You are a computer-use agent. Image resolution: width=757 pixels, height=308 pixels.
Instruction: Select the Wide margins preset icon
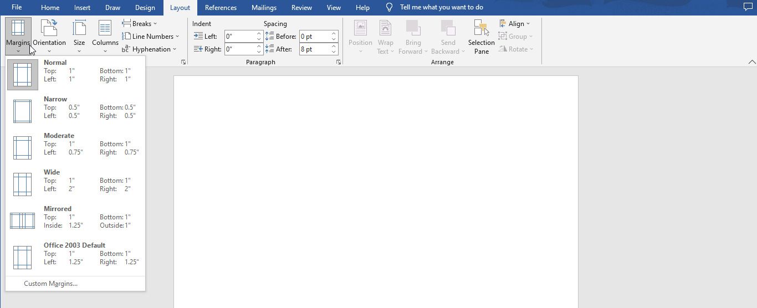23,184
